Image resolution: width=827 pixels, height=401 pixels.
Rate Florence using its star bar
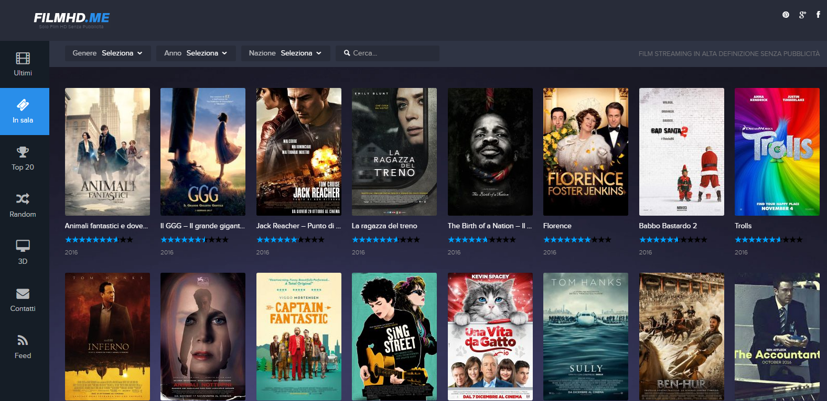click(x=577, y=240)
